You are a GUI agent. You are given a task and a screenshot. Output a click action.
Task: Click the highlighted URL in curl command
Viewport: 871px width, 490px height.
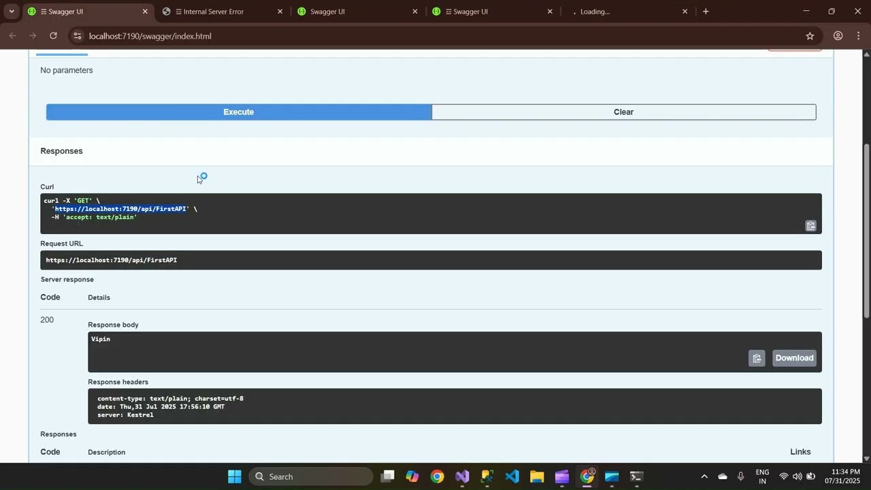click(x=120, y=209)
